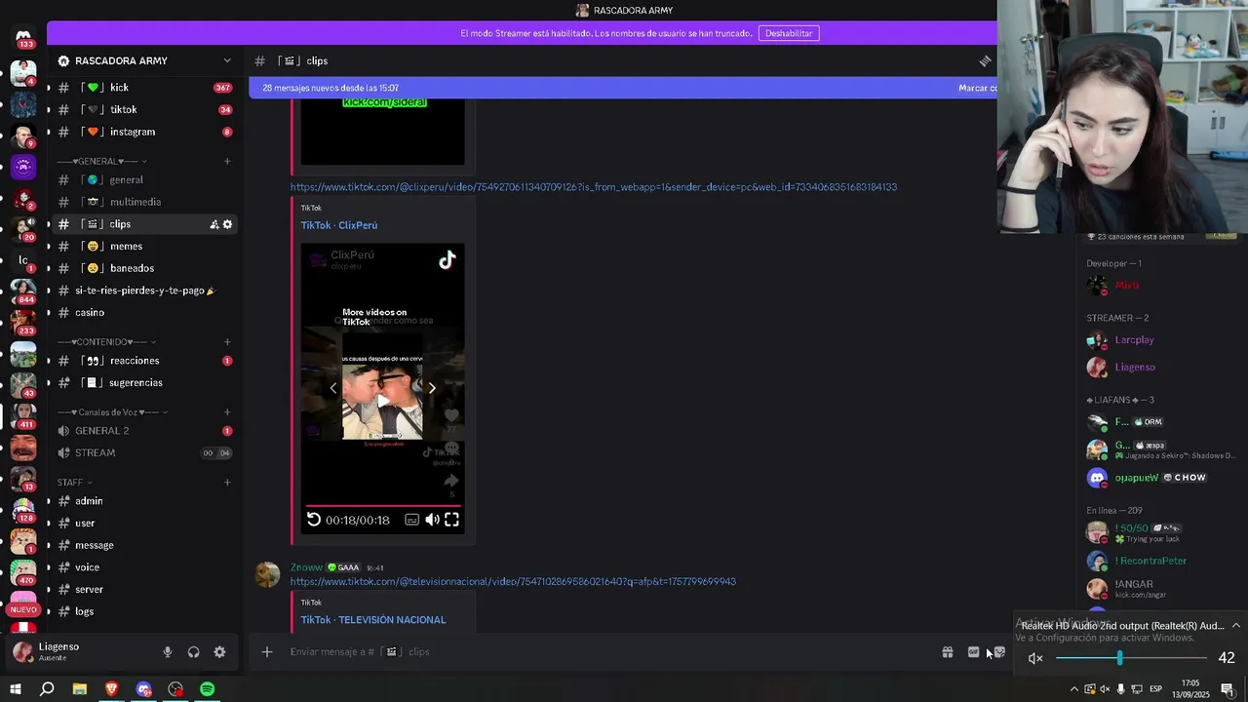Open the gift icon in message bar

pyautogui.click(x=947, y=652)
